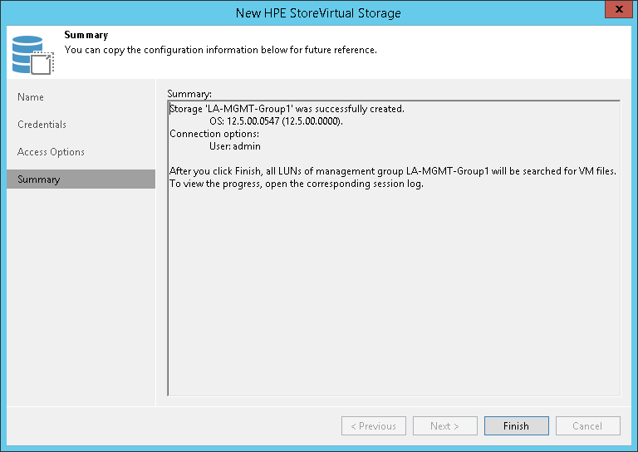The width and height of the screenshot is (638, 452).
Task: Click the 'User: admin' line
Action: (235, 146)
